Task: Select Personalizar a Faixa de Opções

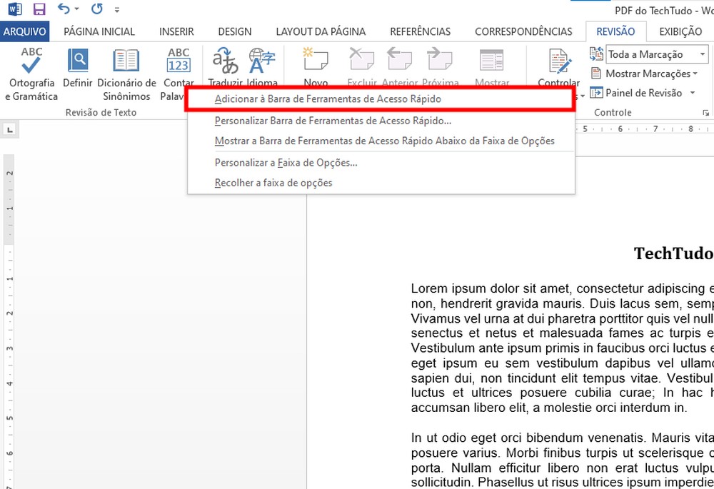Action: point(286,163)
